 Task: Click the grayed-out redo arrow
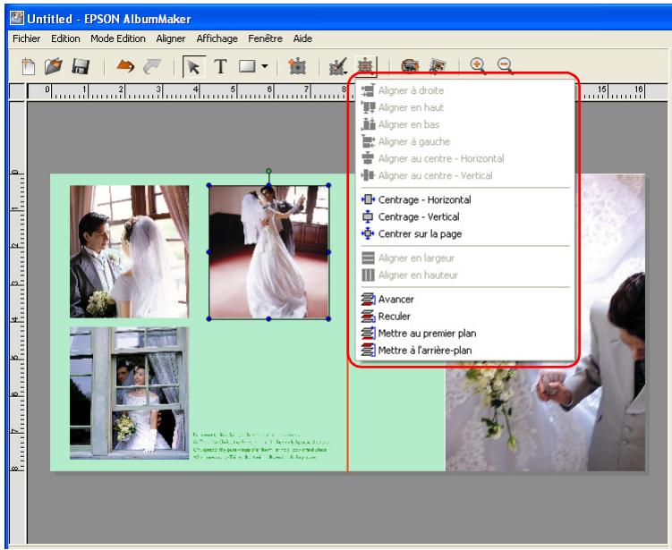point(152,66)
